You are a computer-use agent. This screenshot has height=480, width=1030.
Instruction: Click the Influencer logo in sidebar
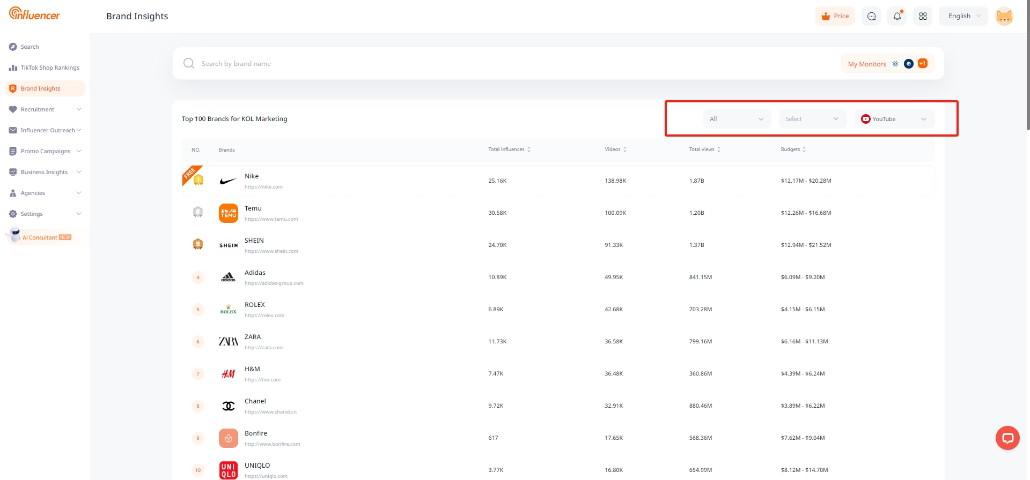(x=35, y=14)
